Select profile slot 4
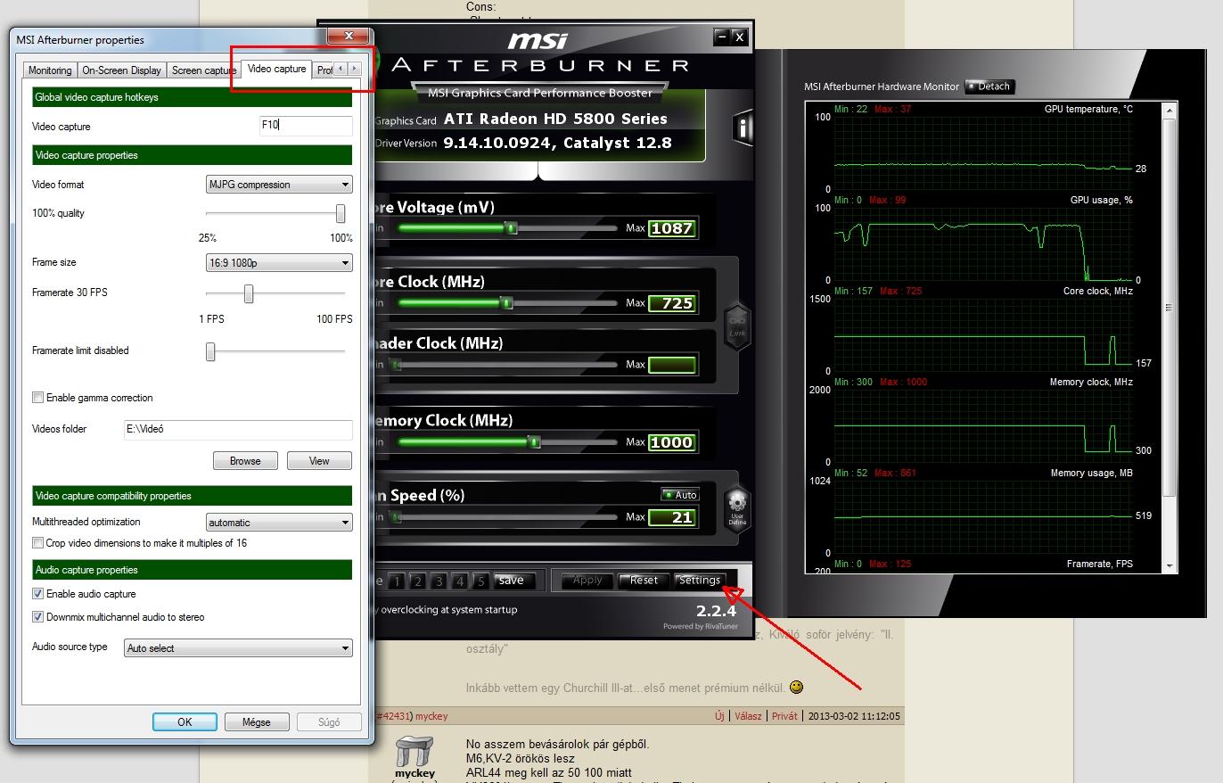Viewport: 1223px width, 783px height. coord(460,581)
